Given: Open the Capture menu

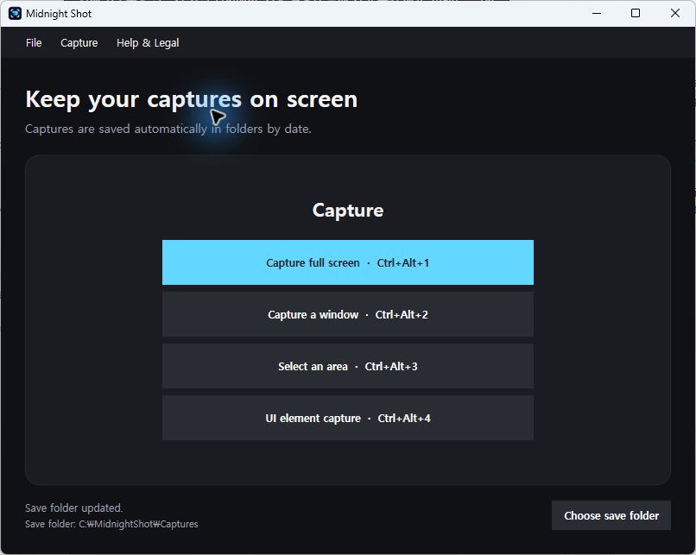Looking at the screenshot, I should pyautogui.click(x=79, y=42).
